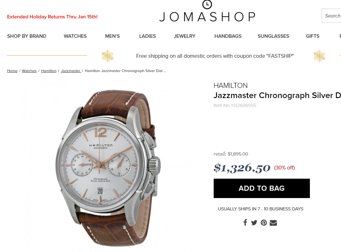Click into the Search field
341x252 pixels.
(x=331, y=16)
